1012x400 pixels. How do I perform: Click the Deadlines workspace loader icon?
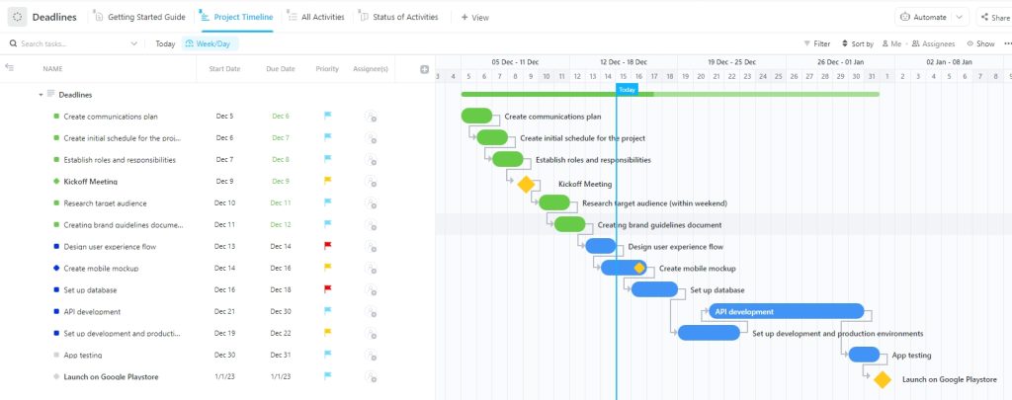[17, 17]
